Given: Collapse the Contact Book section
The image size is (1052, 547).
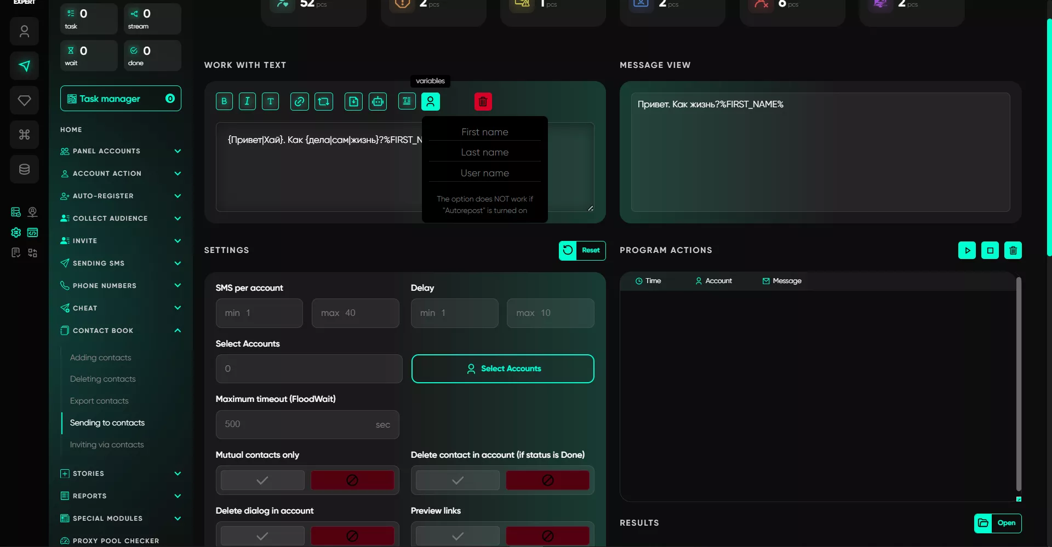Looking at the screenshot, I should tap(121, 331).
